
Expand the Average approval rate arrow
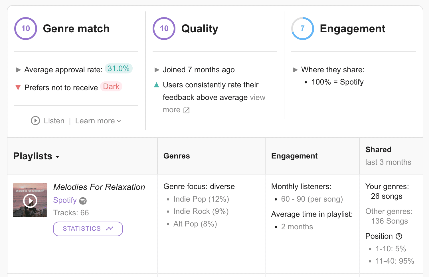point(19,70)
